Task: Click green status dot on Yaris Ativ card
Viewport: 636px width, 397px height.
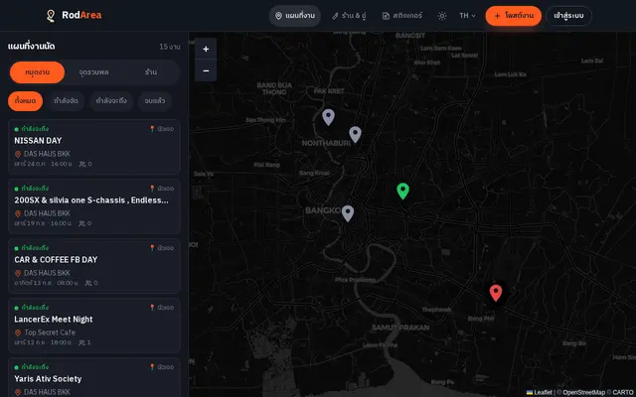Action: click(16, 367)
